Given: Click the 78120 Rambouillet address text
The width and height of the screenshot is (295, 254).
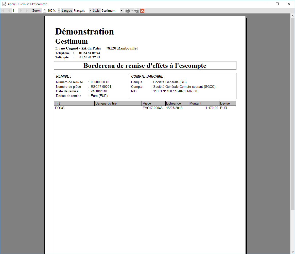Looking at the screenshot, I should tap(122, 48).
